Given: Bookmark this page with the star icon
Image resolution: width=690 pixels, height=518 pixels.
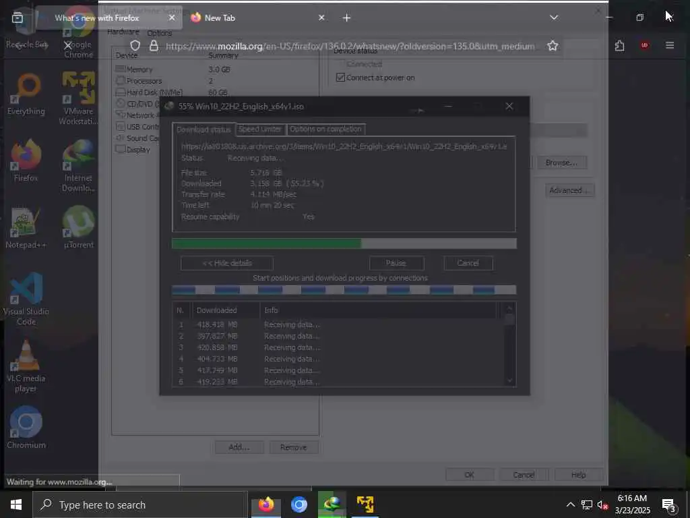Looking at the screenshot, I should [x=553, y=46].
